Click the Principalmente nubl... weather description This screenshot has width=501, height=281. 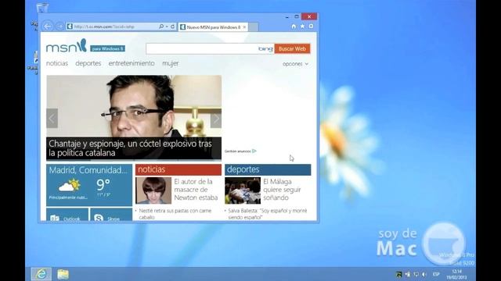[x=68, y=197]
